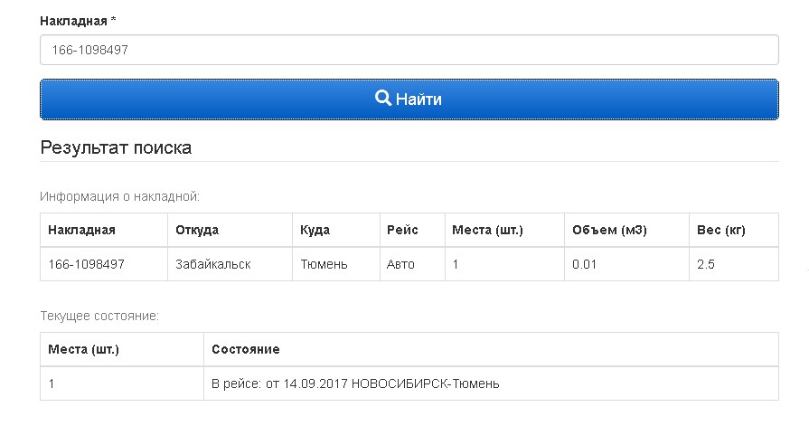Click the В рейсе status text cell
This screenshot has width=809, height=426.
pos(355,383)
